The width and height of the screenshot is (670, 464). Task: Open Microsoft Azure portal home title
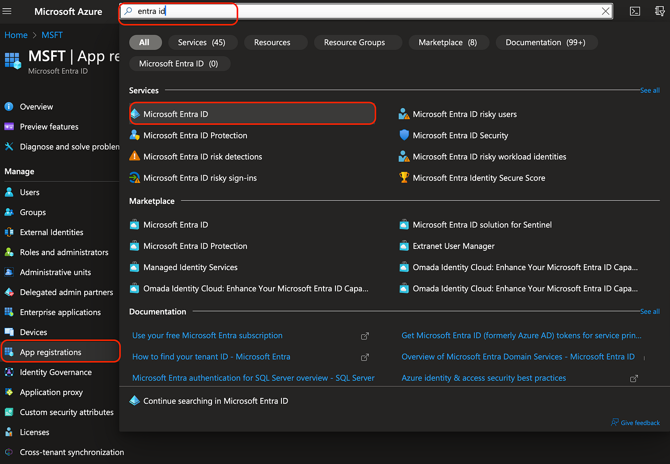tap(68, 11)
